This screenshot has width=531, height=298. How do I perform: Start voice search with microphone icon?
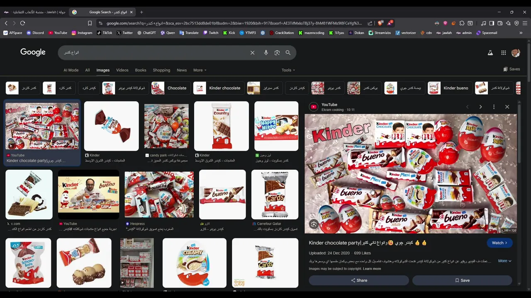click(x=266, y=53)
